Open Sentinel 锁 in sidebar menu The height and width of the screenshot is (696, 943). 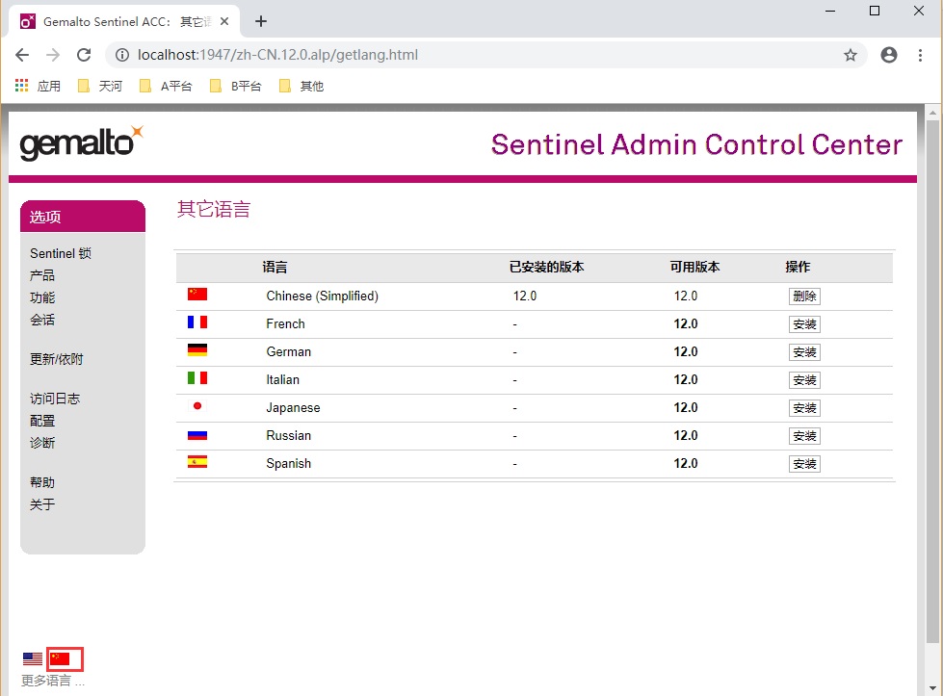[x=61, y=253]
